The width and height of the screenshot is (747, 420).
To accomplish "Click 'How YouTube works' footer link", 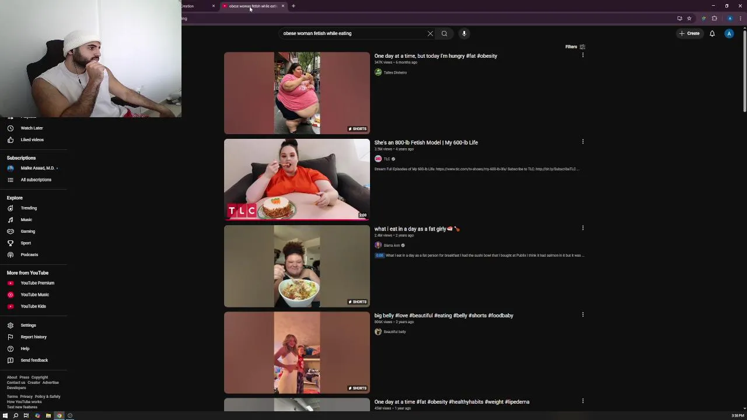I will click(24, 402).
